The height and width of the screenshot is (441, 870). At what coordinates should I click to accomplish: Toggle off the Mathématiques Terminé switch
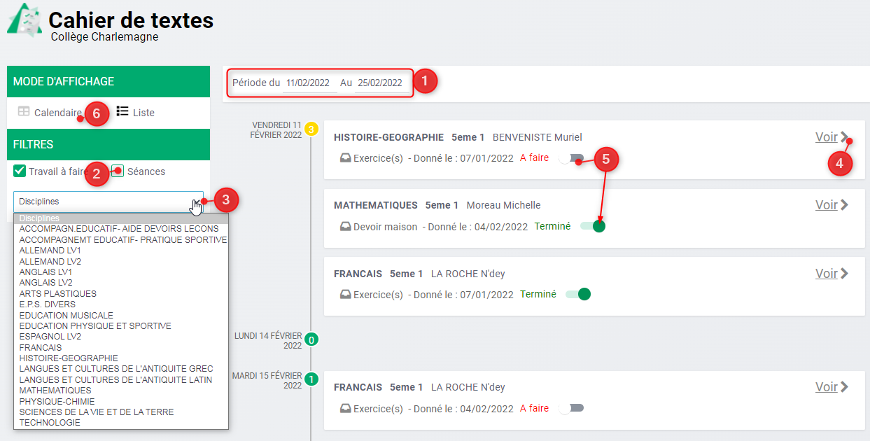coord(592,226)
